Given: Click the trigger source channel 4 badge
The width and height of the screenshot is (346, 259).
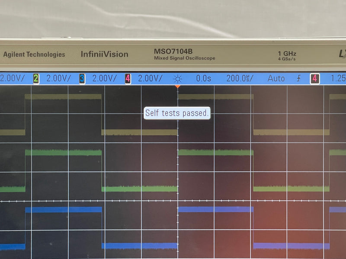Looking at the screenshot, I should click(315, 79).
